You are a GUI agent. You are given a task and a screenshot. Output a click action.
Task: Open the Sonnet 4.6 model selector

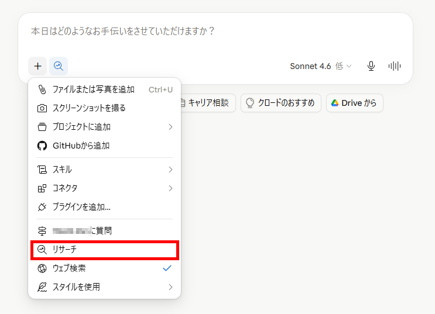(321, 66)
